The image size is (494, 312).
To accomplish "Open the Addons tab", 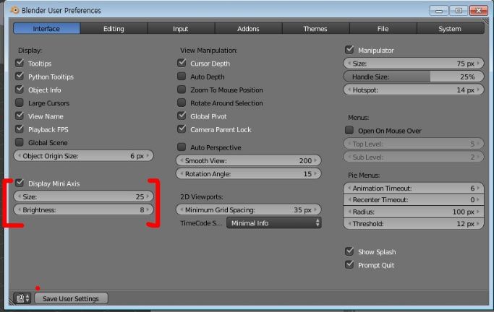I will coord(248,29).
